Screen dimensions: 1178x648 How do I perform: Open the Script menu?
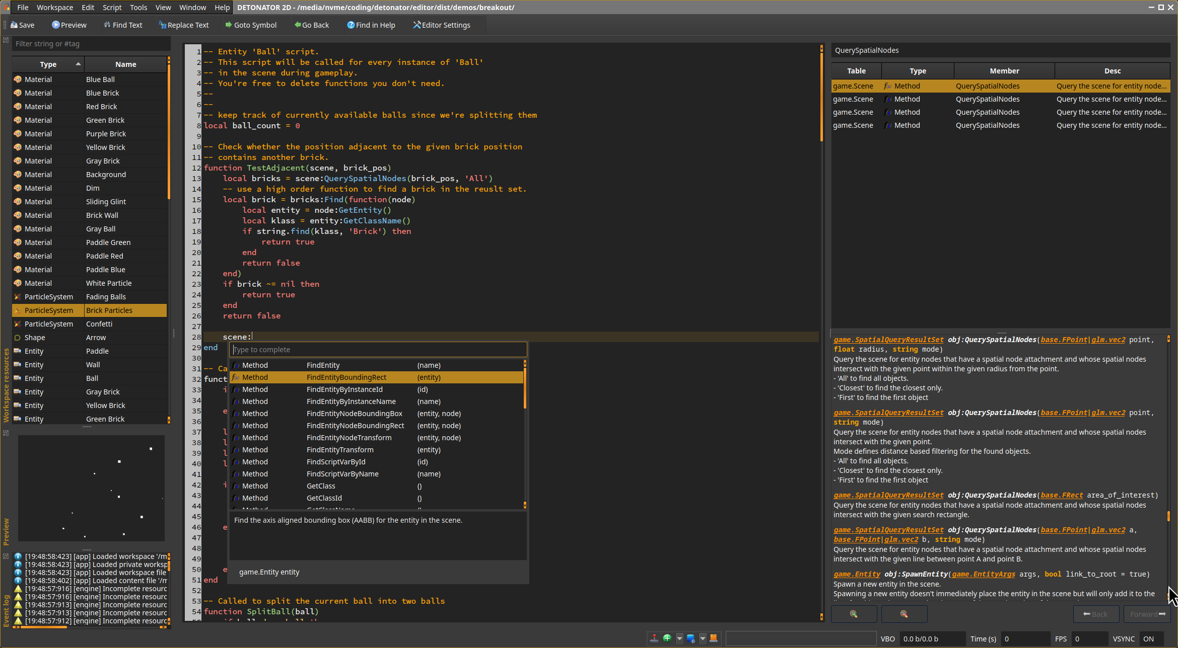pos(112,8)
